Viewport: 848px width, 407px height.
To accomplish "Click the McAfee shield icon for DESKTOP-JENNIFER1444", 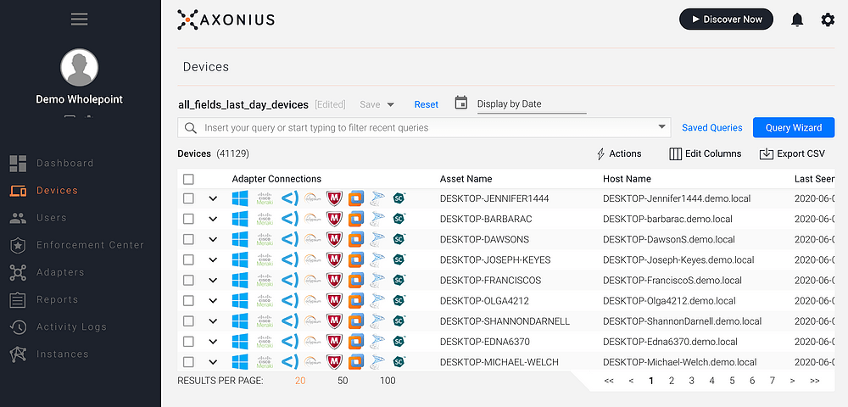I will (334, 198).
